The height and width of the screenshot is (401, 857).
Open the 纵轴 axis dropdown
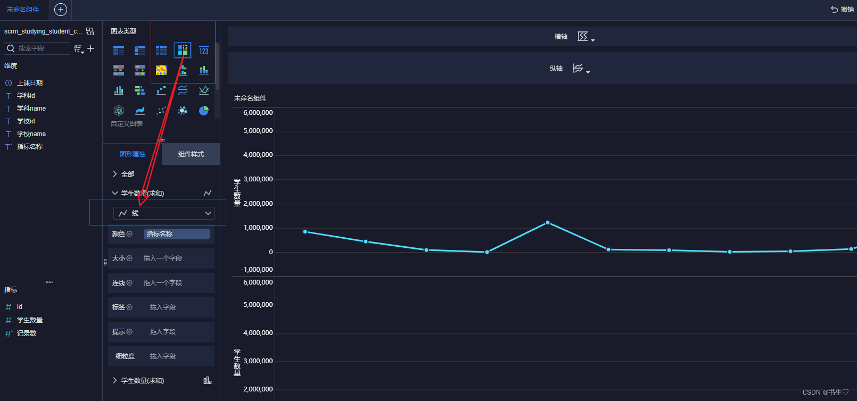[581, 69]
